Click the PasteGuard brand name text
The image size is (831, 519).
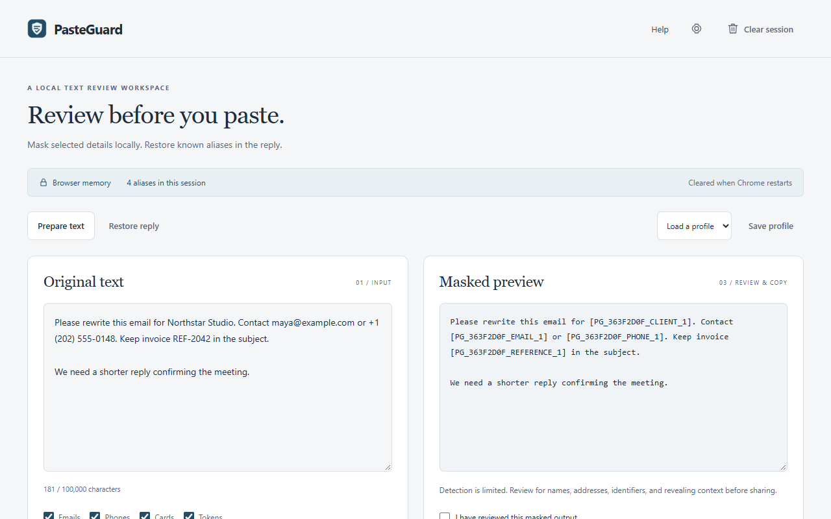click(x=88, y=29)
